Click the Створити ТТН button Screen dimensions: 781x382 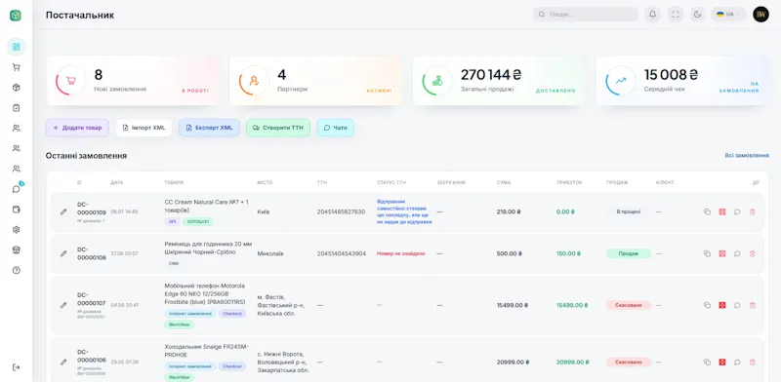point(278,128)
